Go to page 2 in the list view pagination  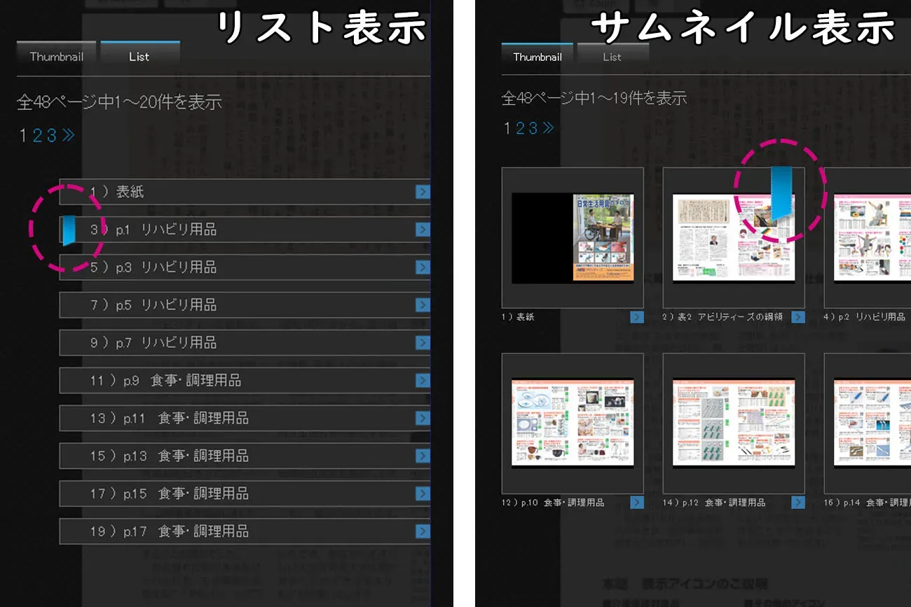38,135
